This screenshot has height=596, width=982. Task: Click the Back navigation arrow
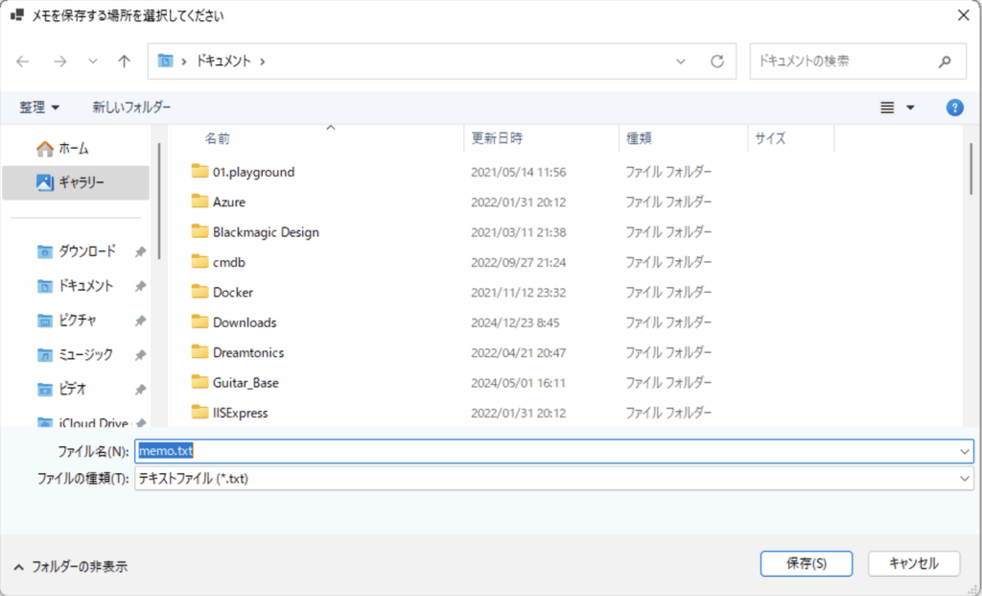[23, 61]
